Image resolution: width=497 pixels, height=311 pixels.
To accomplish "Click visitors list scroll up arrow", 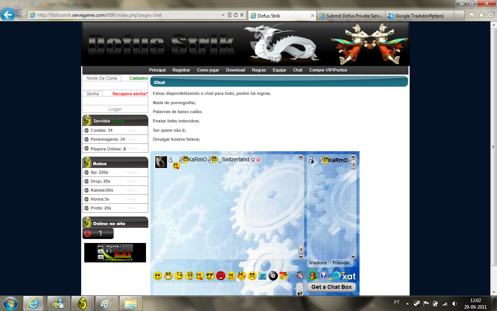I will [353, 157].
